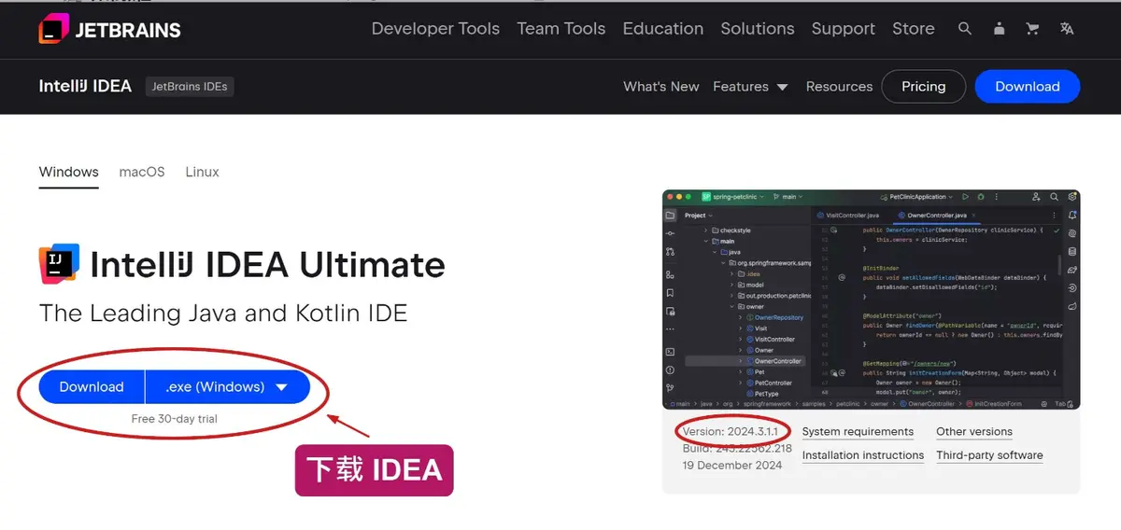The width and height of the screenshot is (1121, 530).
Task: Click the Debug bug icon in IDE toolbar
Action: [x=981, y=197]
